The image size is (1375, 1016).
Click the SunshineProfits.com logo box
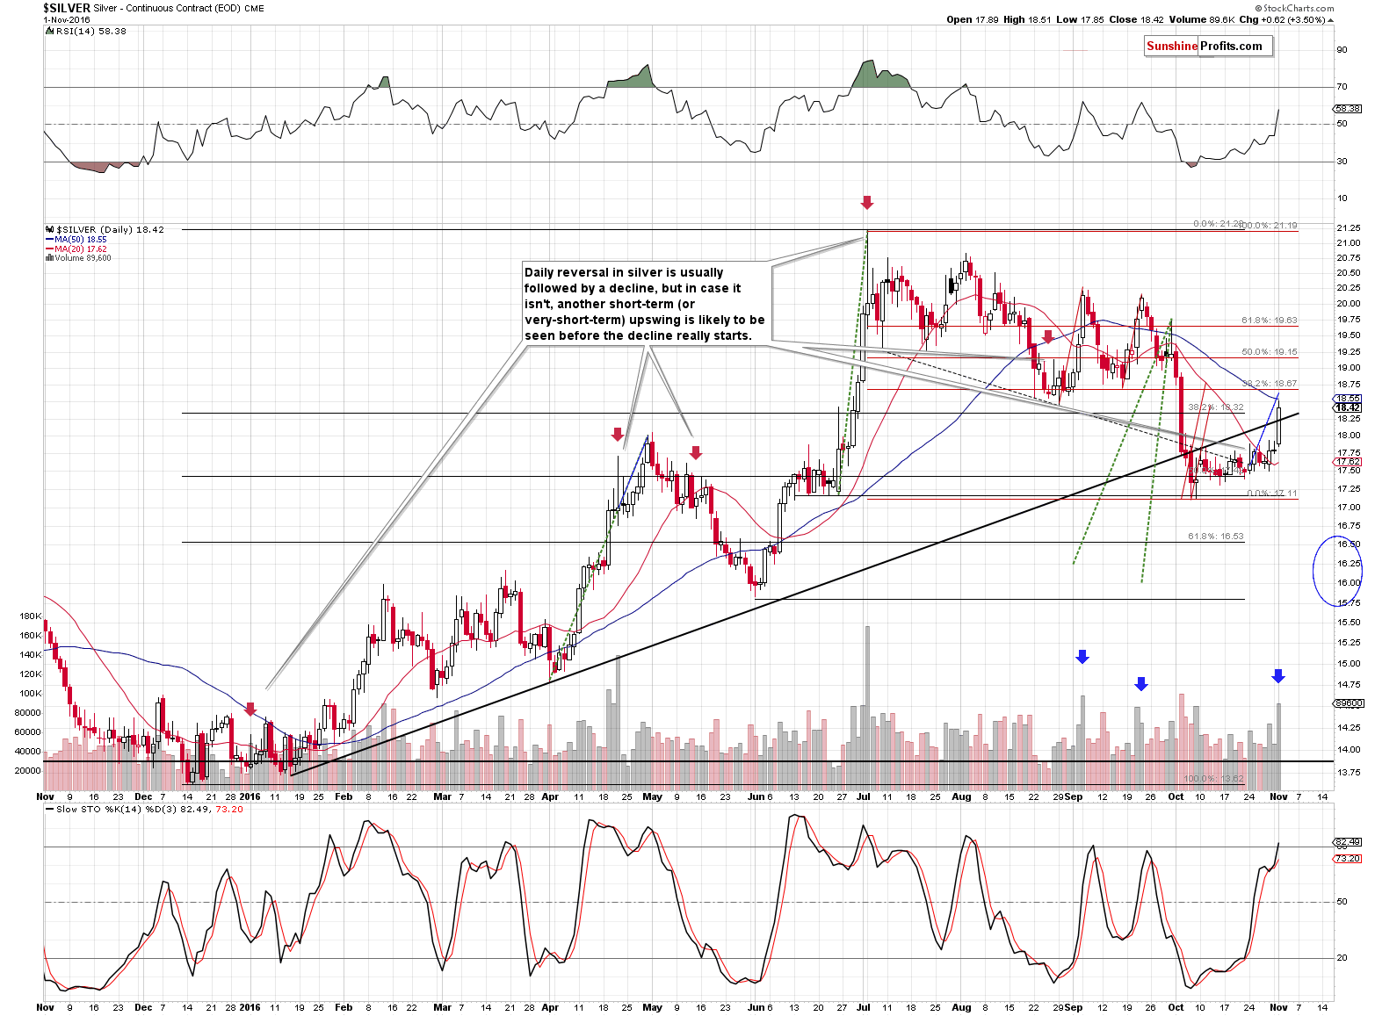pyautogui.click(x=1208, y=47)
